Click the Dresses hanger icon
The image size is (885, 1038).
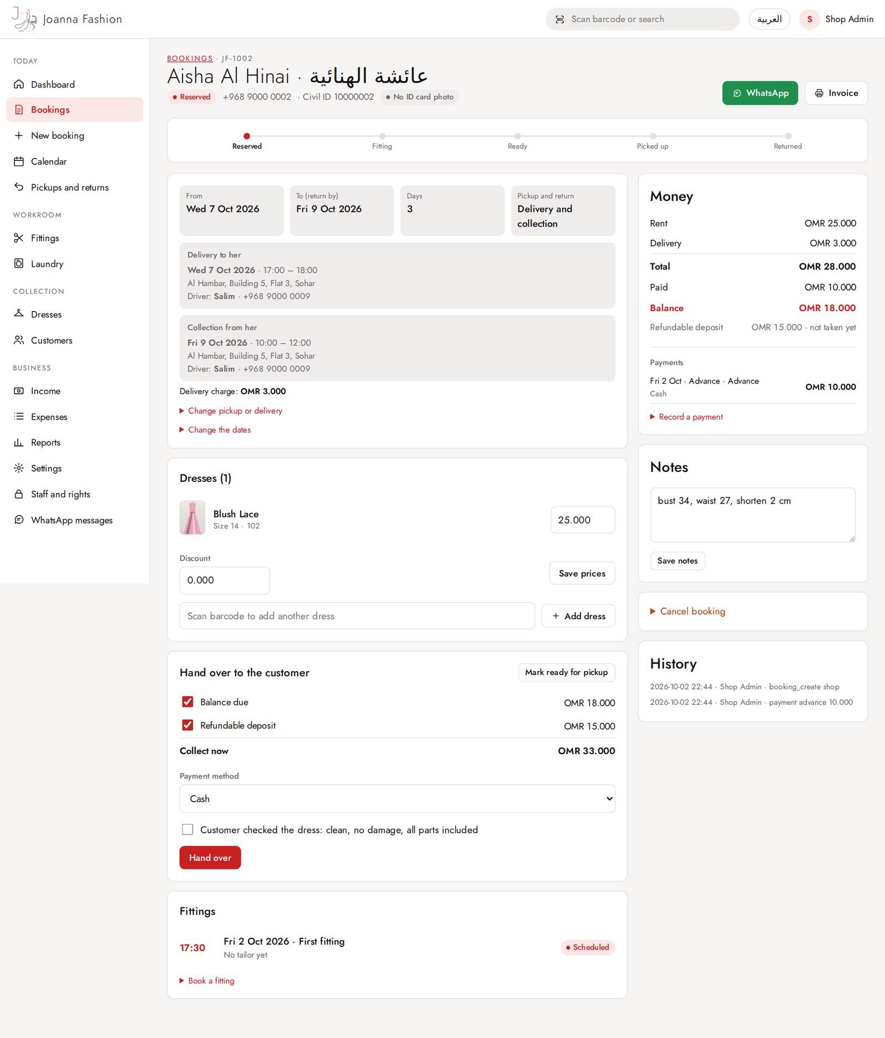19,314
